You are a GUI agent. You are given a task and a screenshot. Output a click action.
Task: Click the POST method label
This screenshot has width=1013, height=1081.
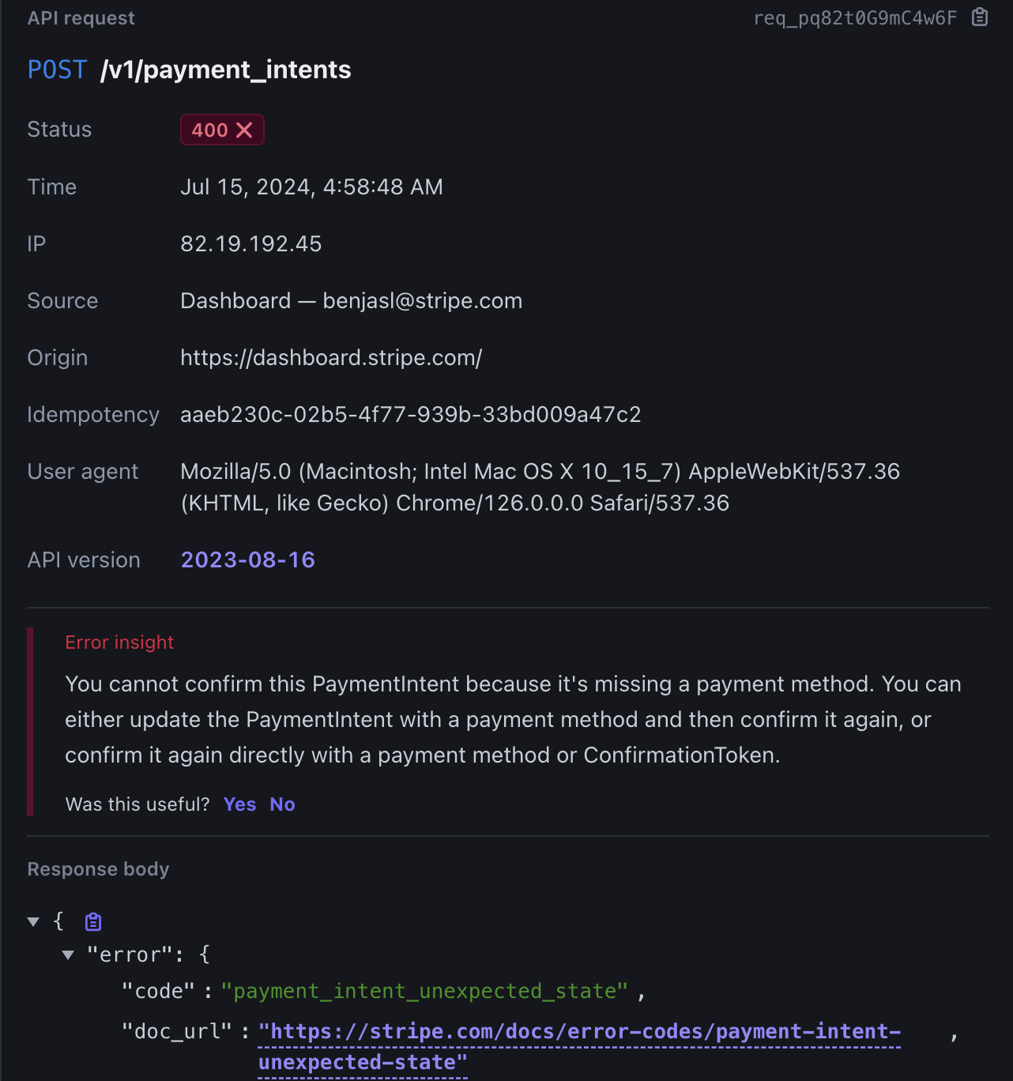[57, 70]
